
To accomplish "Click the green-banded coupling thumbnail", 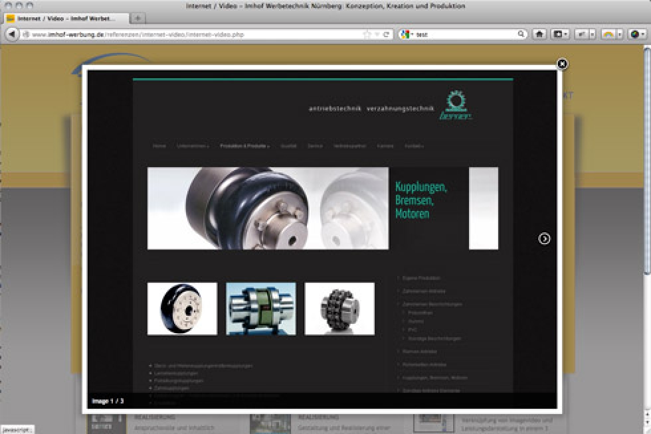I will pyautogui.click(x=260, y=309).
